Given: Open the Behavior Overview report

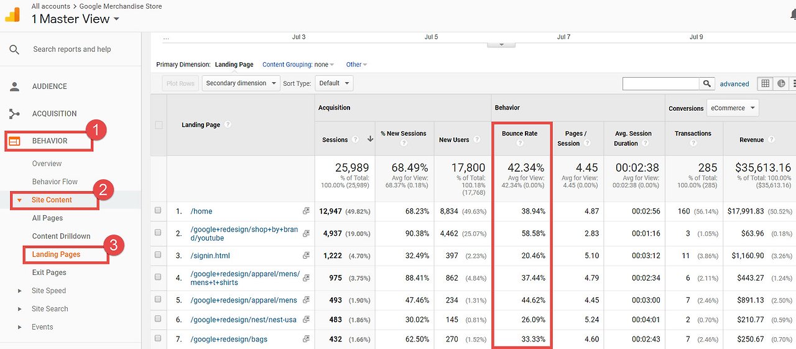Looking at the screenshot, I should tap(47, 164).
